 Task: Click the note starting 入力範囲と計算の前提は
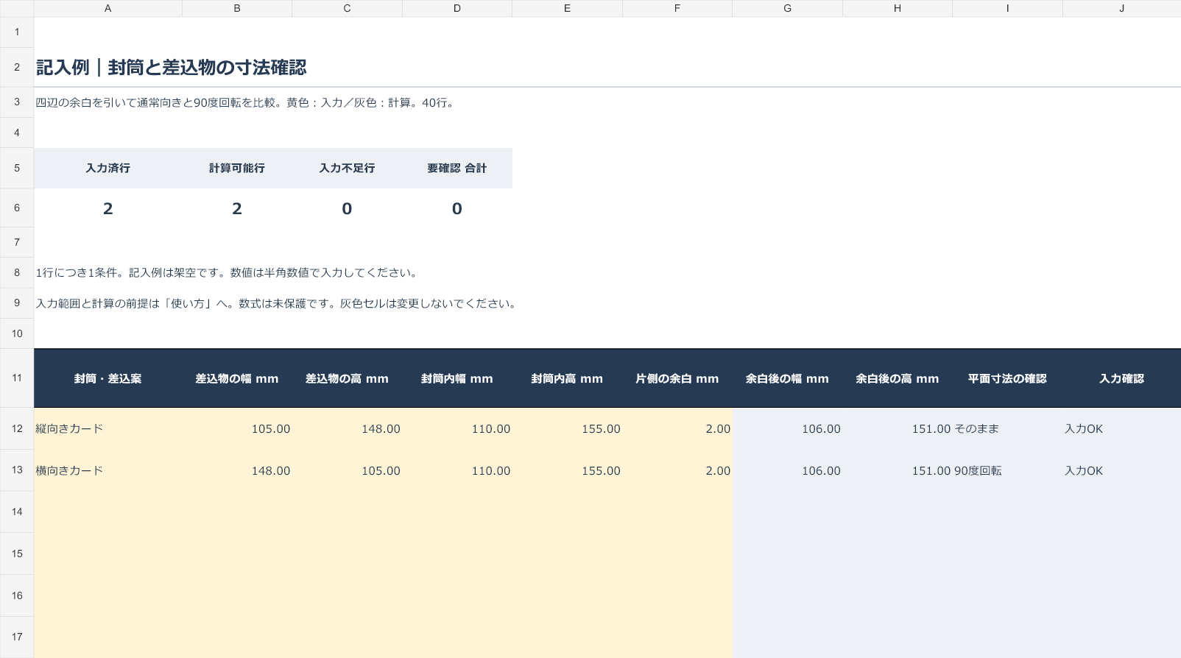point(278,303)
